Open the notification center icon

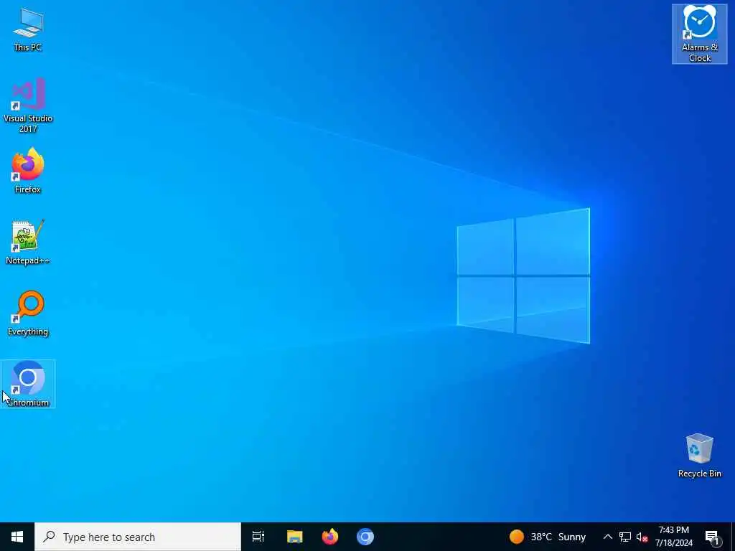click(x=713, y=537)
